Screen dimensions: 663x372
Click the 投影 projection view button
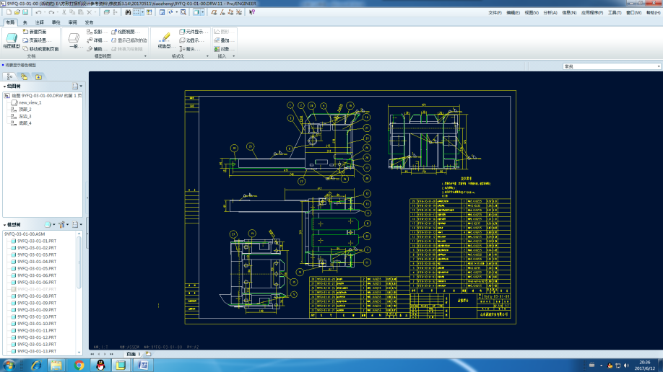[96, 32]
